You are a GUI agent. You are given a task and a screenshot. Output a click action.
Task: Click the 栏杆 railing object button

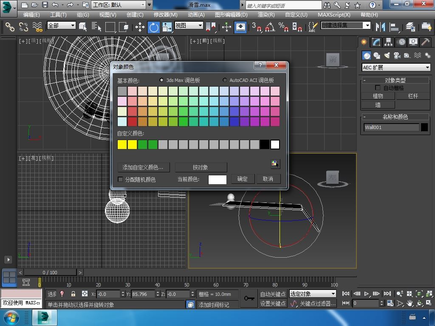point(413,96)
